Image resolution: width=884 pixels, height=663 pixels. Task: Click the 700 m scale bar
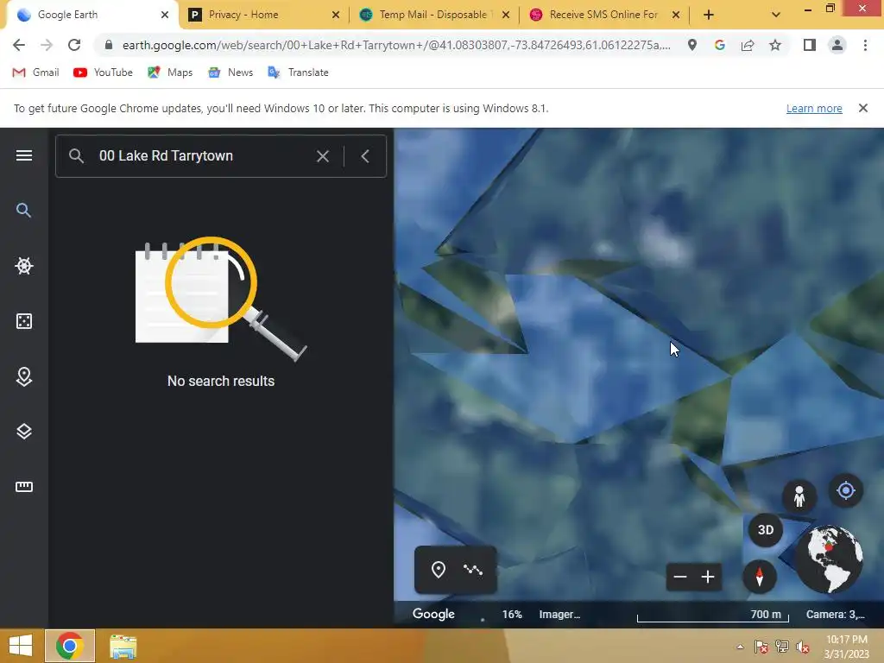point(712,616)
